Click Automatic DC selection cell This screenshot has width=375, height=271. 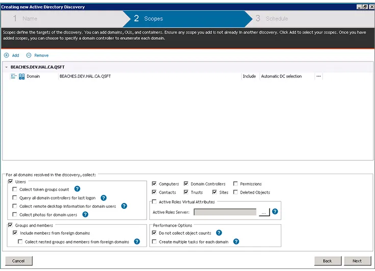coord(287,76)
